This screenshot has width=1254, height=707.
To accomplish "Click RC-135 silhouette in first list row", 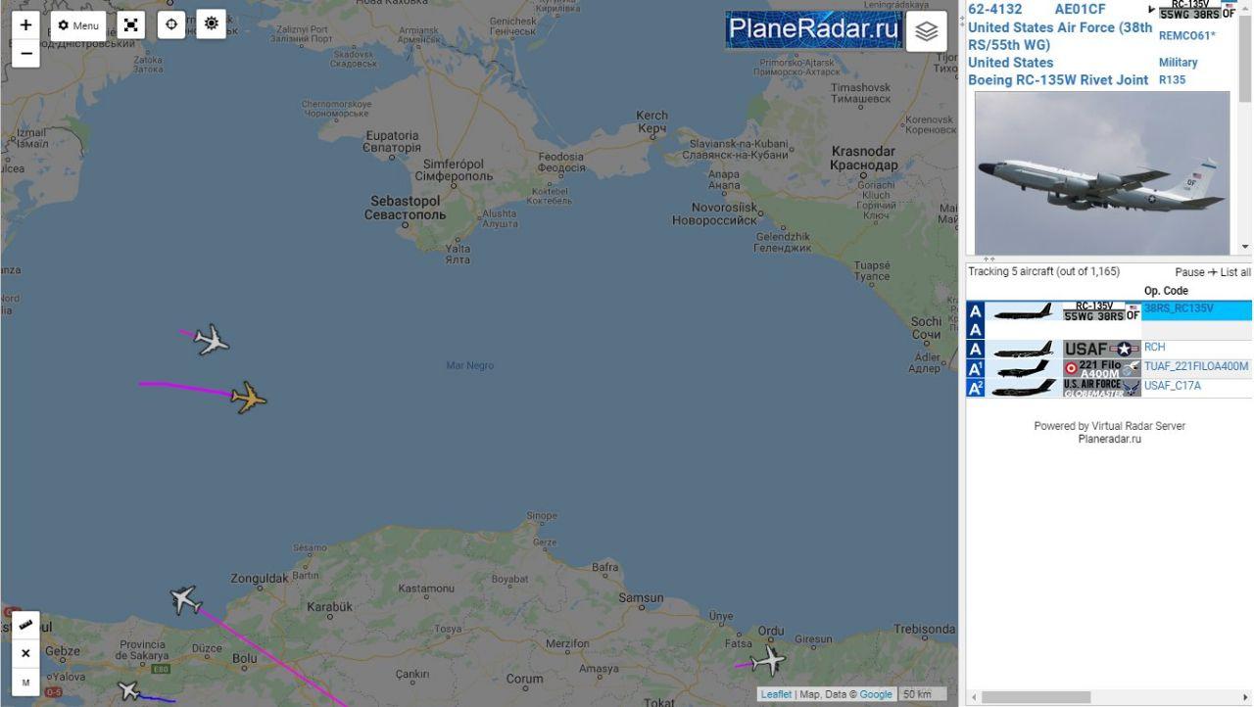I will pyautogui.click(x=1023, y=311).
